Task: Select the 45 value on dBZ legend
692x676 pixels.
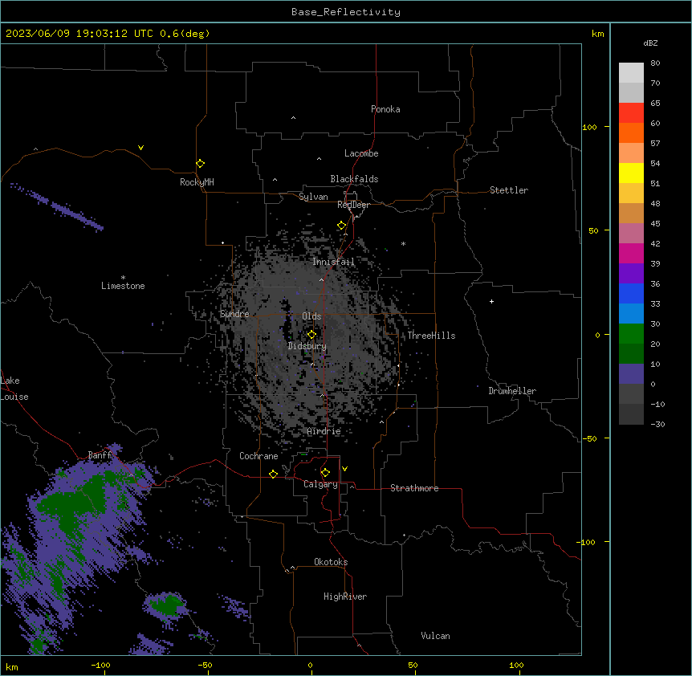Action: click(655, 223)
